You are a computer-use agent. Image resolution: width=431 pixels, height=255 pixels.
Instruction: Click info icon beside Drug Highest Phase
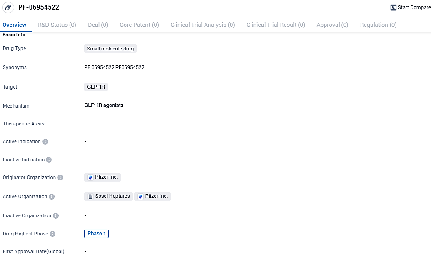(x=53, y=234)
